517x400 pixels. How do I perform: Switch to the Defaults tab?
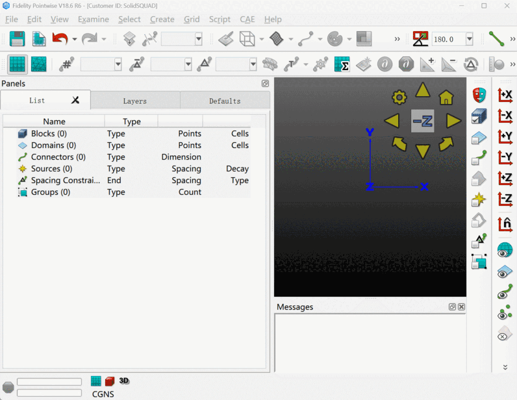click(225, 101)
